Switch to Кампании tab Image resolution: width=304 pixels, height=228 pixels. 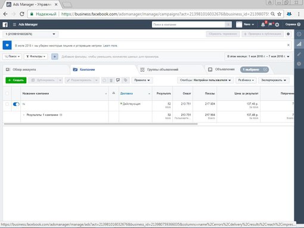click(103, 70)
